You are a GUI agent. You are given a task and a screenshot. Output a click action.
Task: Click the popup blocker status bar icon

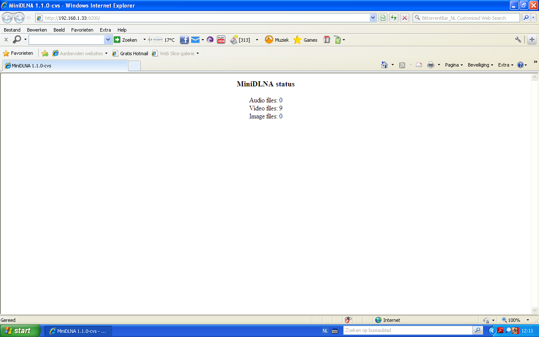pos(348,320)
